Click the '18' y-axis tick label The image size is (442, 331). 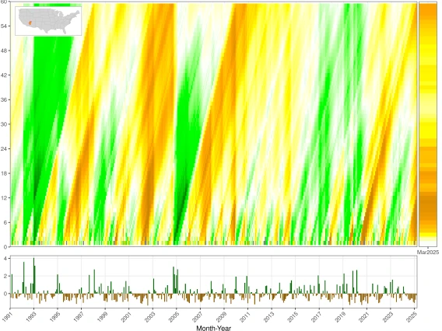tap(4, 173)
